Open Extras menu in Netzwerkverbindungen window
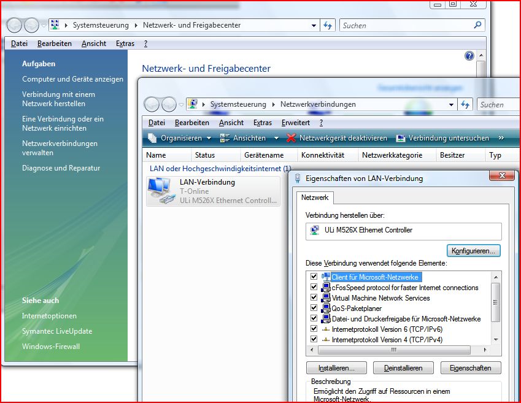The height and width of the screenshot is (403, 521). (x=263, y=123)
